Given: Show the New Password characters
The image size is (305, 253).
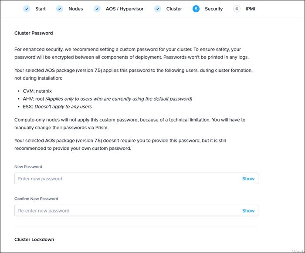Looking at the screenshot, I should 248,179.
